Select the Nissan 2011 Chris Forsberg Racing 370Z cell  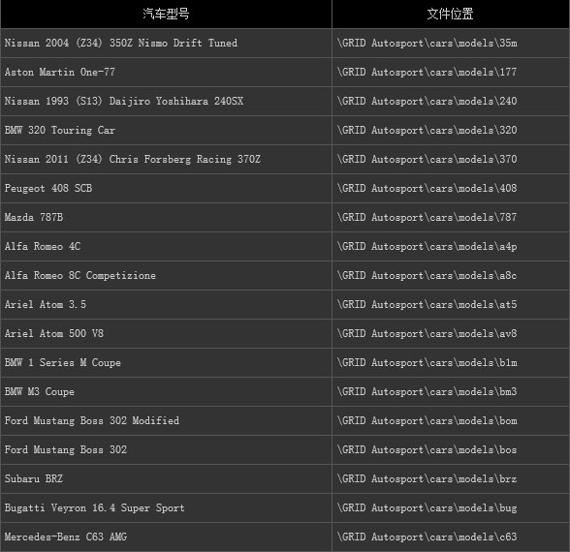[x=166, y=160]
